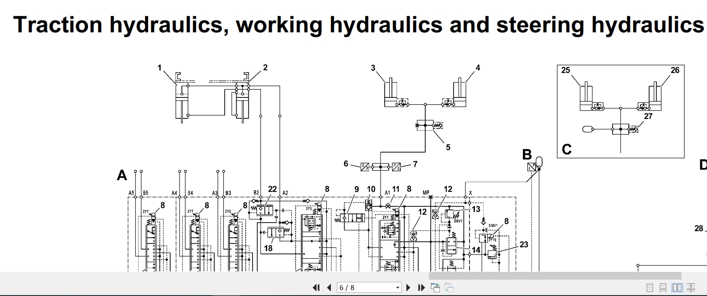Viewport: 707px width, 296px height.
Task: Click callout number 10 in the diagram
Action: (x=371, y=189)
